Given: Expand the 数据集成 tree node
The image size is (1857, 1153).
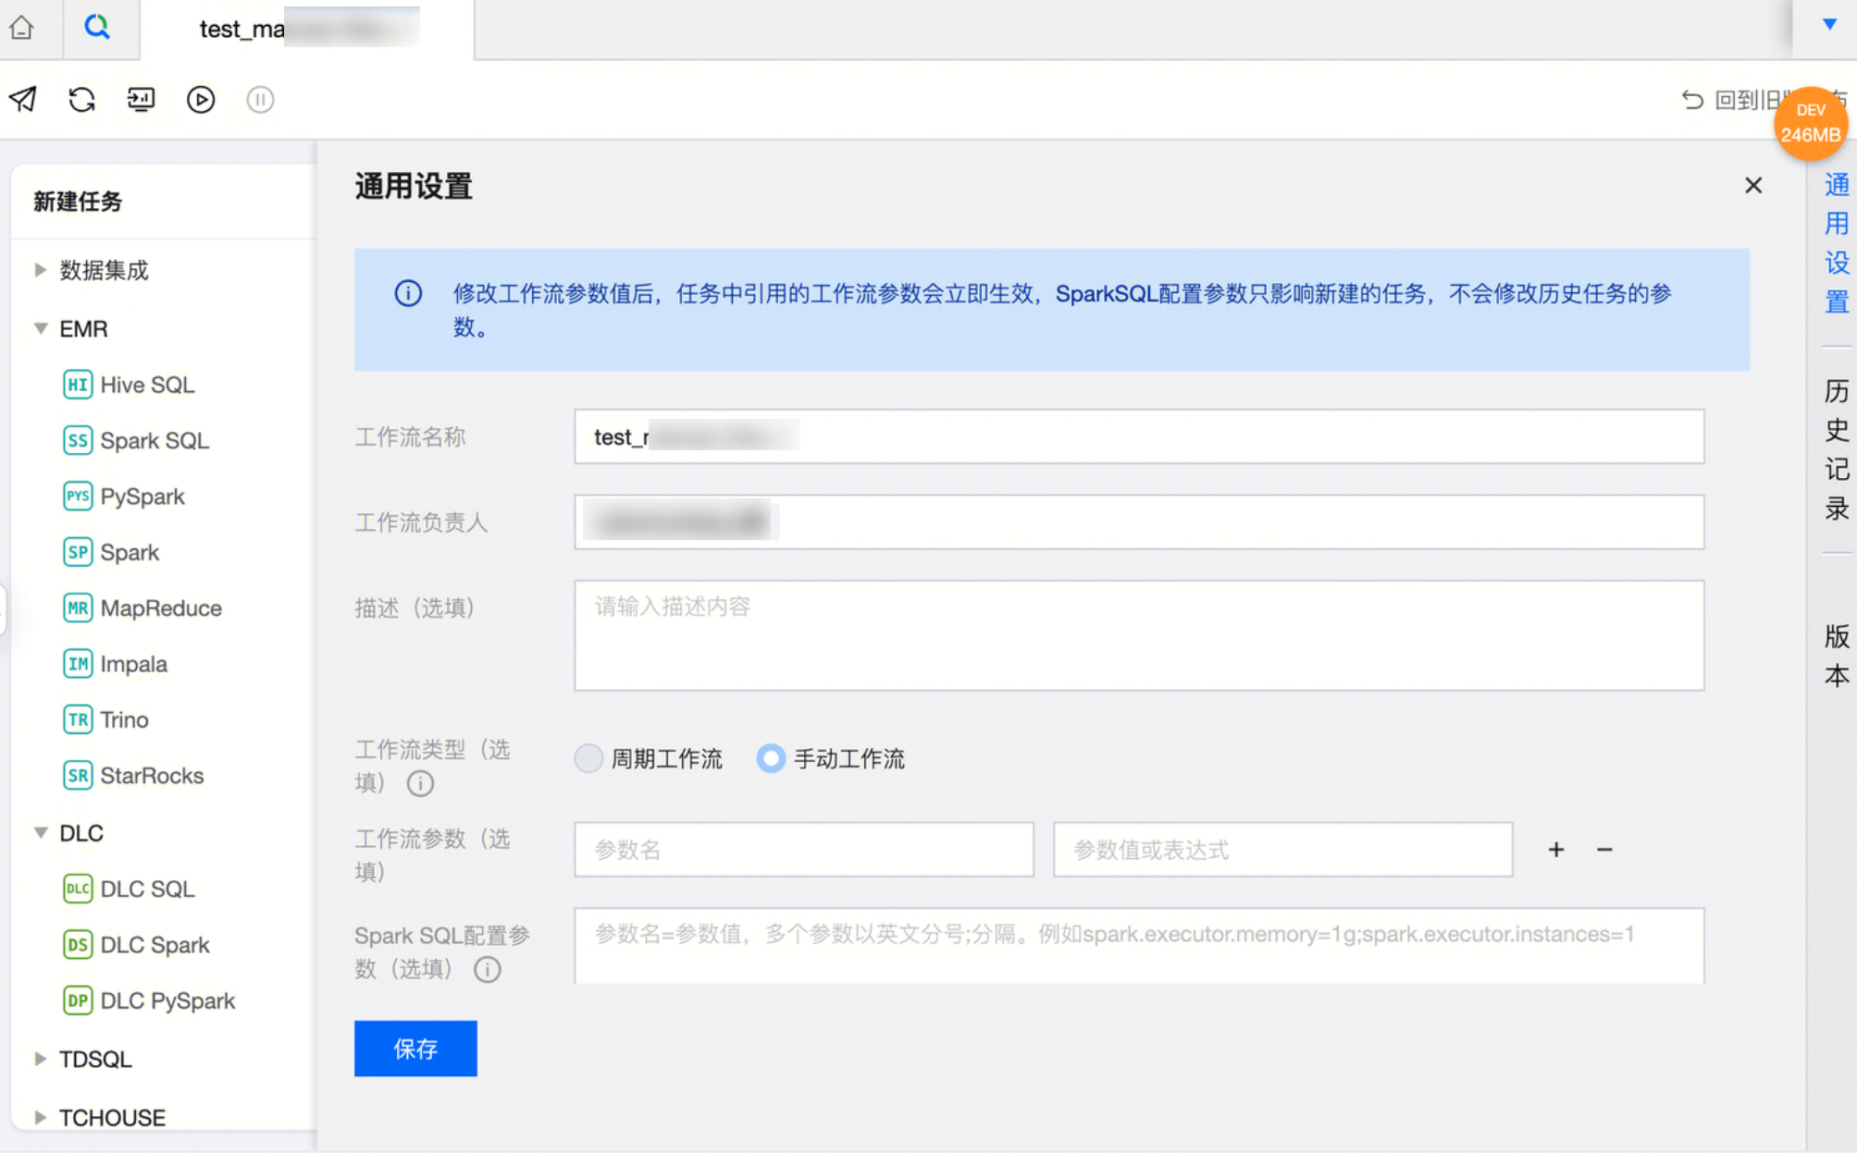Looking at the screenshot, I should [41, 270].
